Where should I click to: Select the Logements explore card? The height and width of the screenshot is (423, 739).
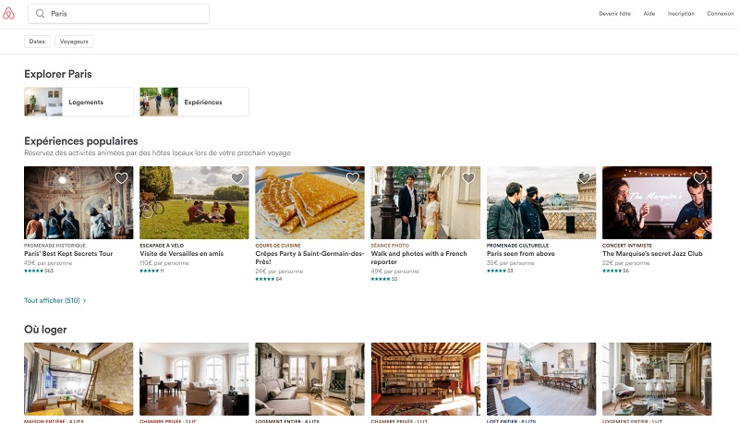[79, 102]
